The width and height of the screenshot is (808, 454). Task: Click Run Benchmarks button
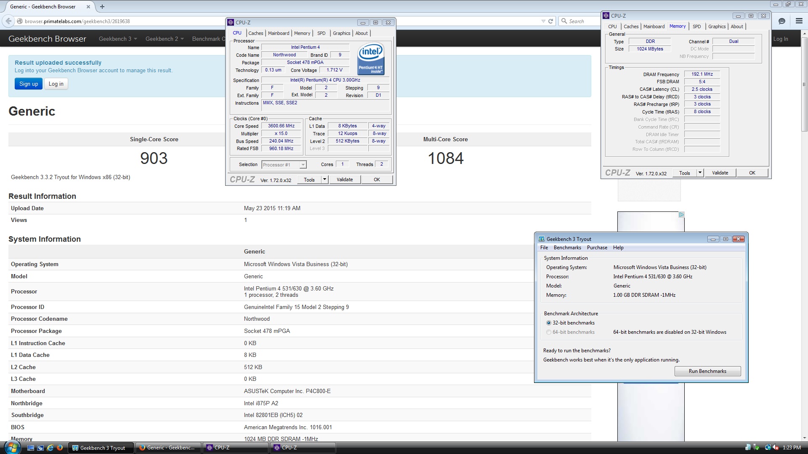tap(707, 371)
